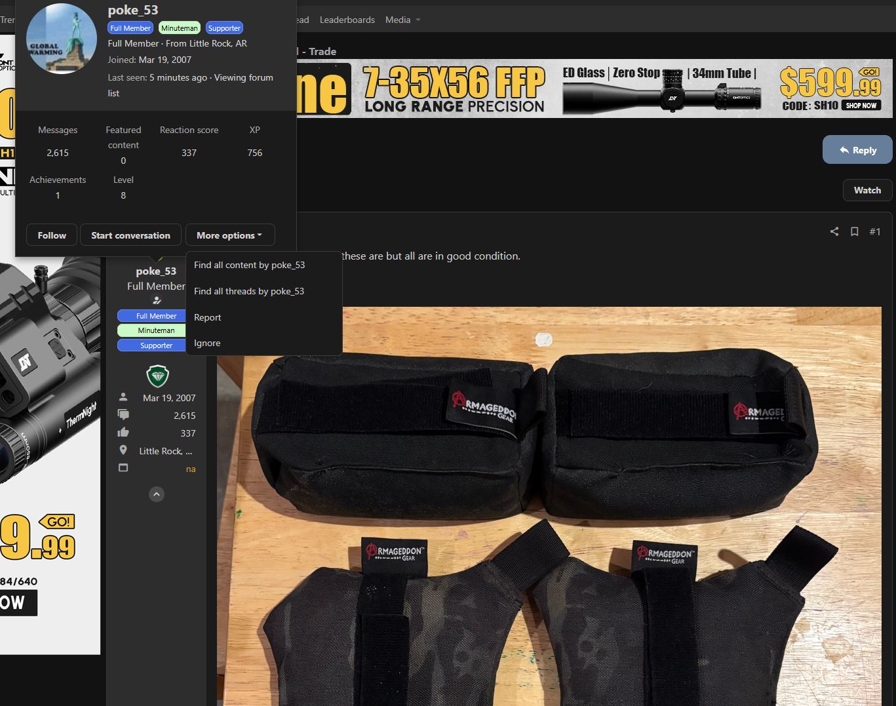
Task: Open the More options dropdown
Action: point(229,235)
